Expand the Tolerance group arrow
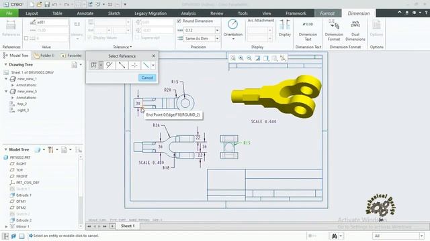 pos(131,47)
